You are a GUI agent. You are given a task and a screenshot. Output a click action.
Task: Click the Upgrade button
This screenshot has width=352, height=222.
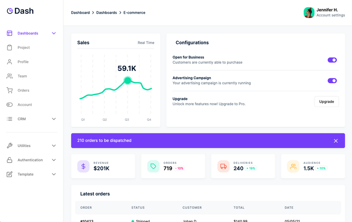point(326,102)
